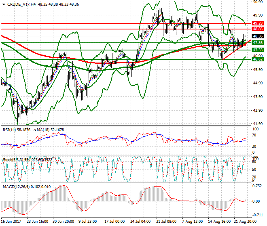Click the 9 Jul 23:00 time axis label
This screenshot has height=226, width=267.
(87, 222)
